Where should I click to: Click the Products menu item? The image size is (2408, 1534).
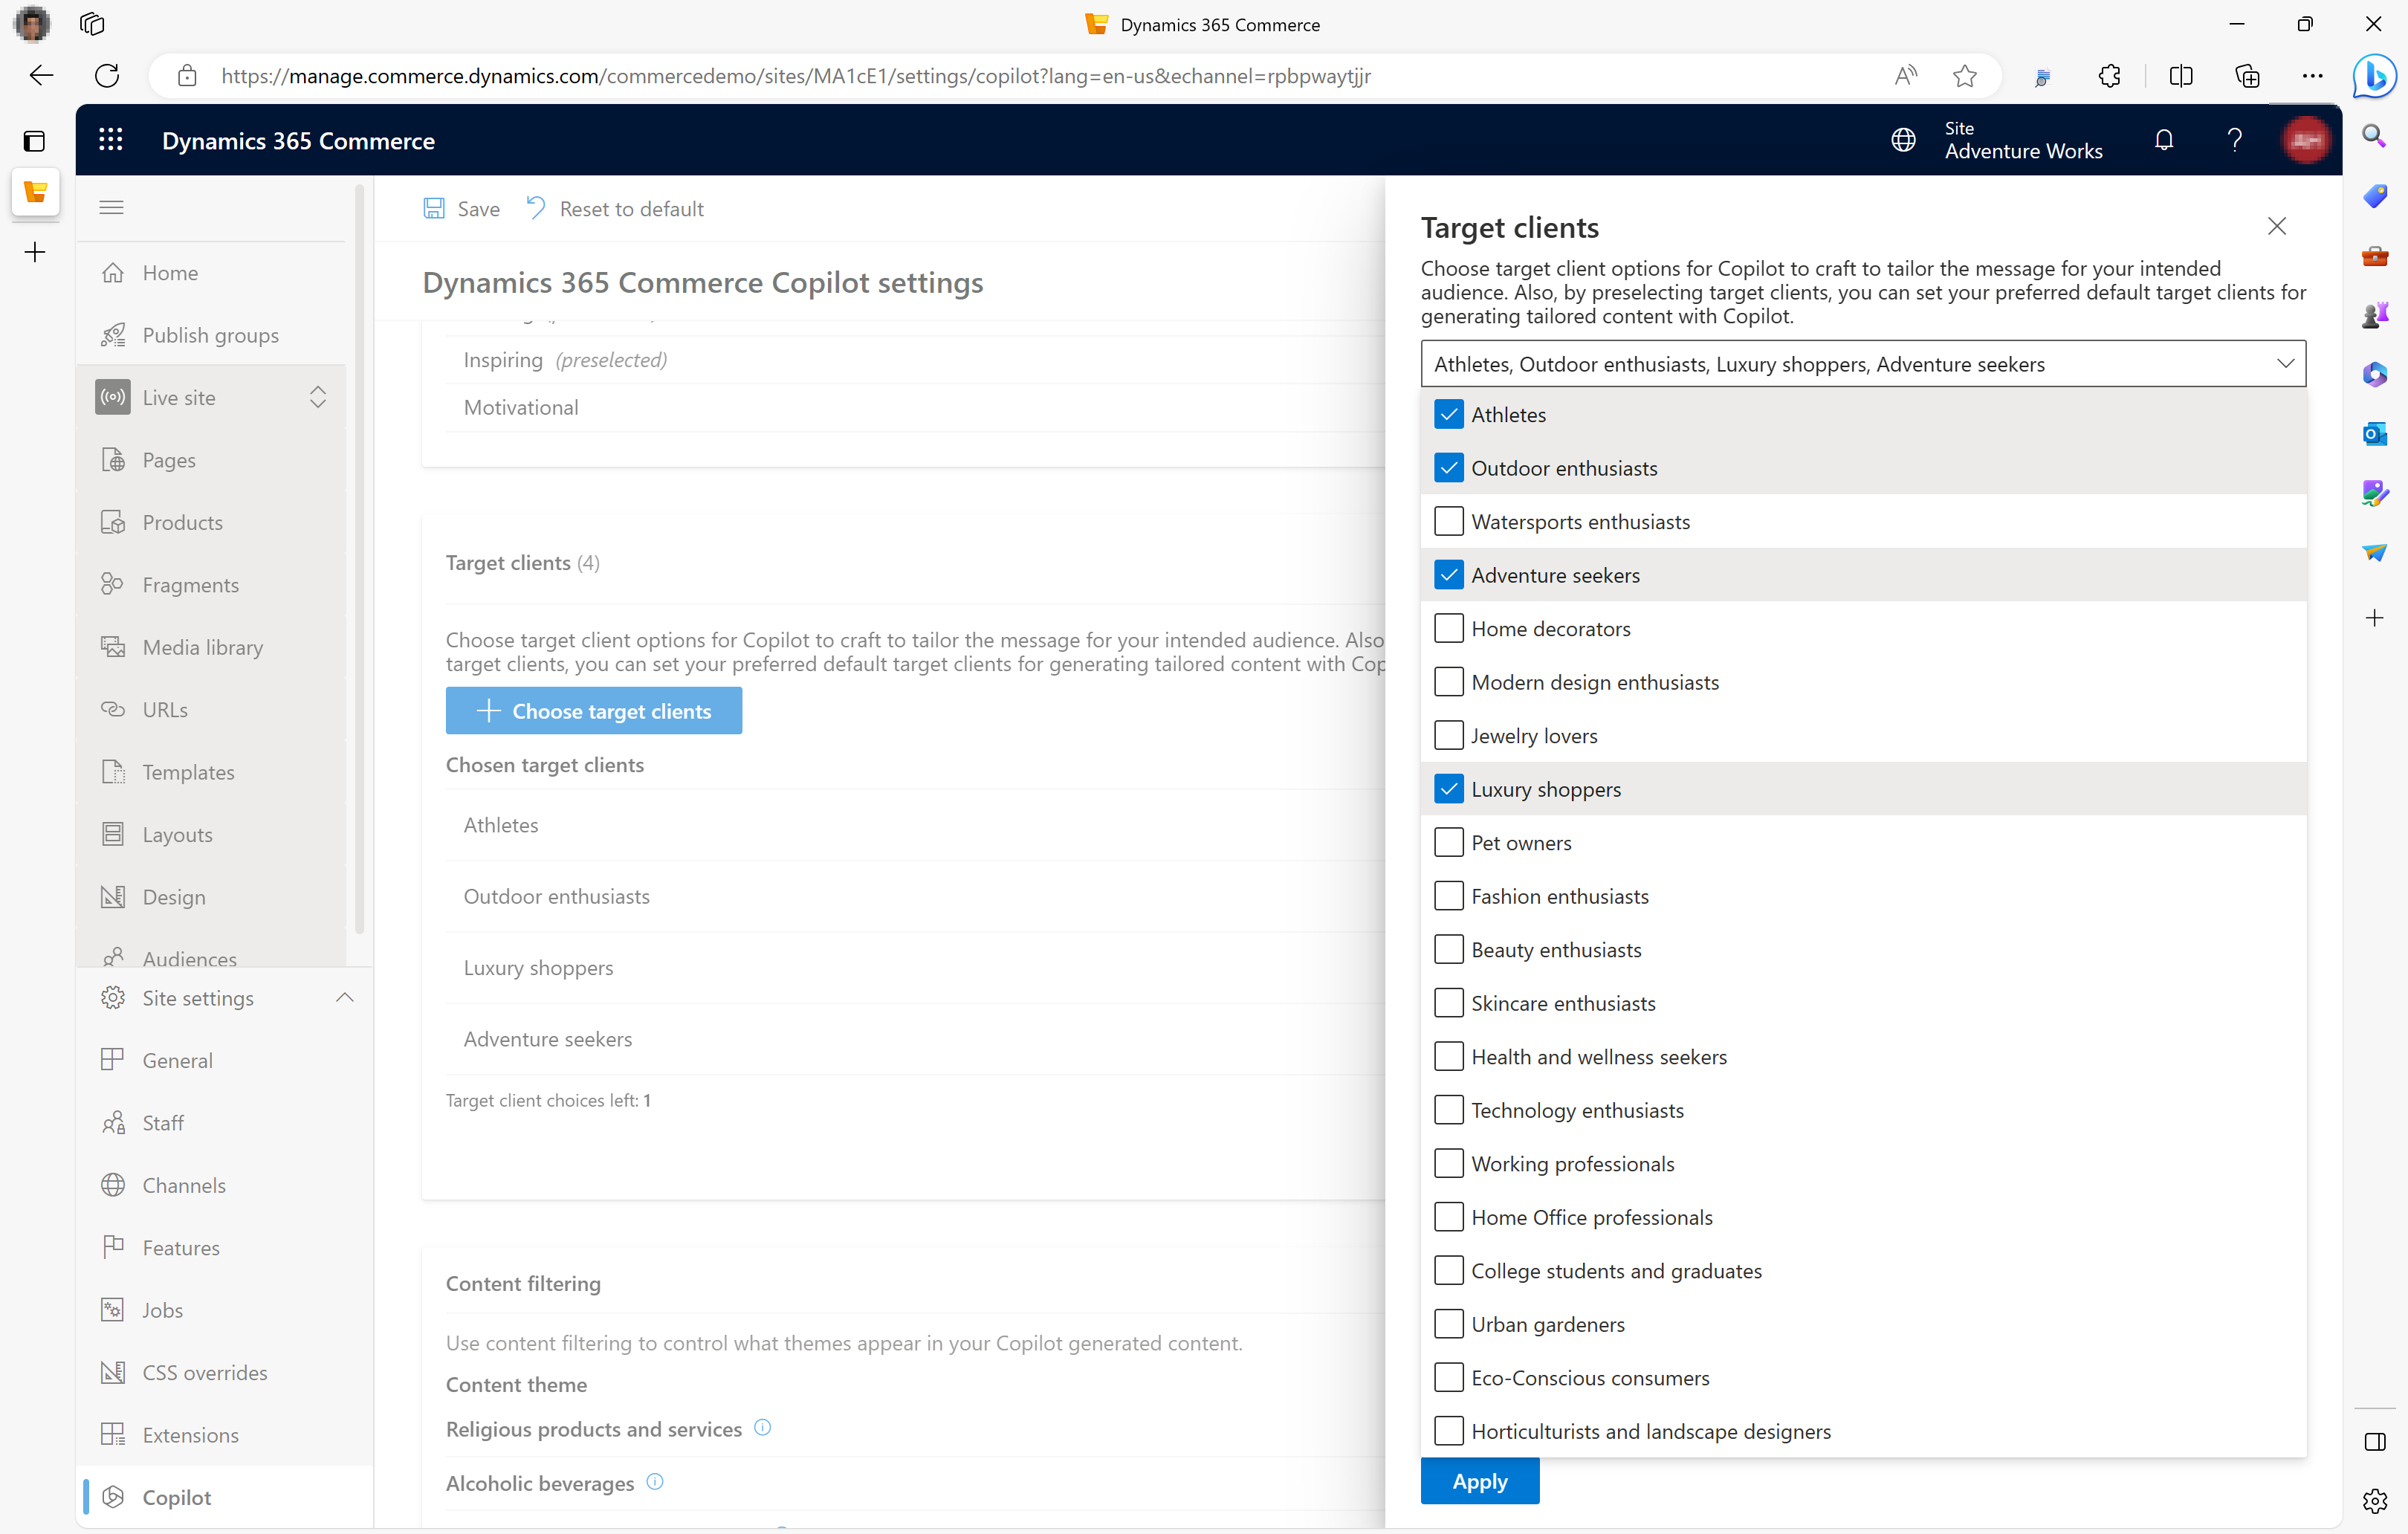point(183,521)
